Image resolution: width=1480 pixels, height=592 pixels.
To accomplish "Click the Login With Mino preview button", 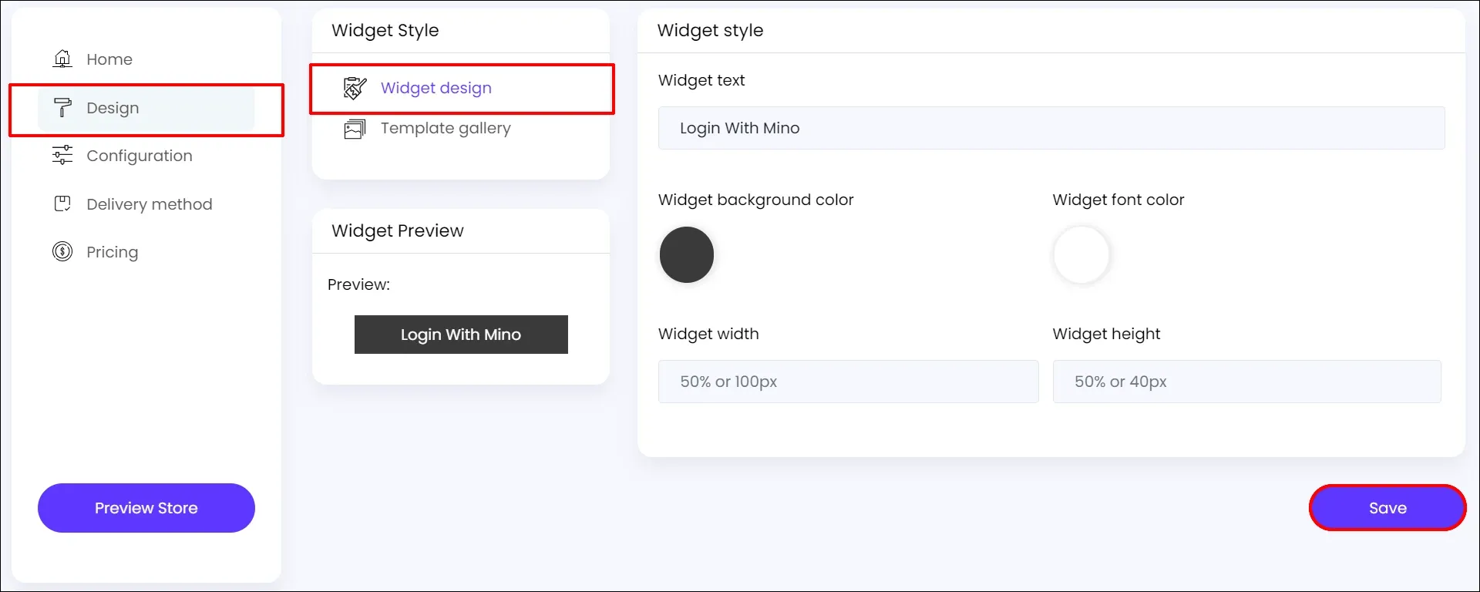I will pos(461,335).
